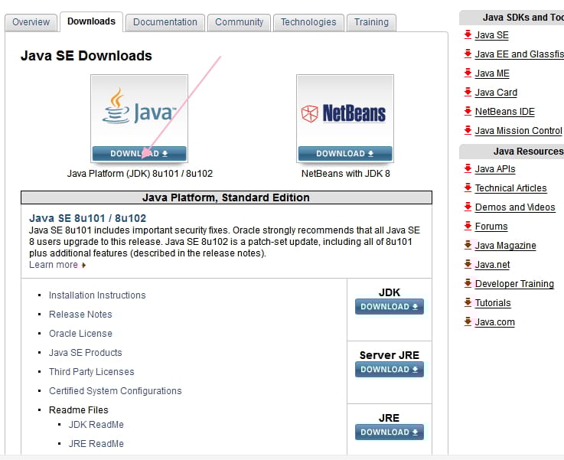Click the red icon beside Java EE and Glassfish
Image resolution: width=564 pixels, height=460 pixels.
468,54
